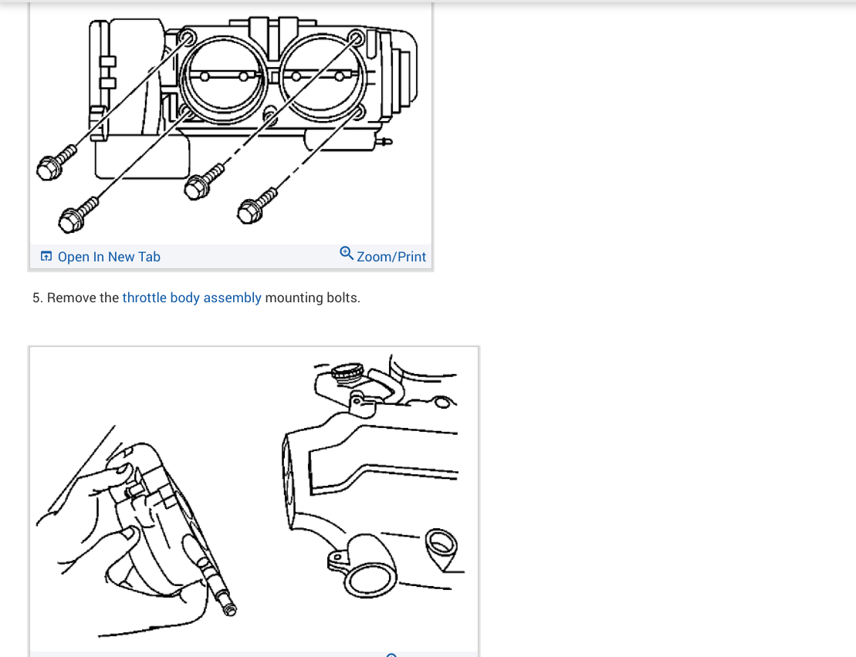Open the diagram via Open In New Tab link
Screen dimensions: 856x657
tap(109, 257)
